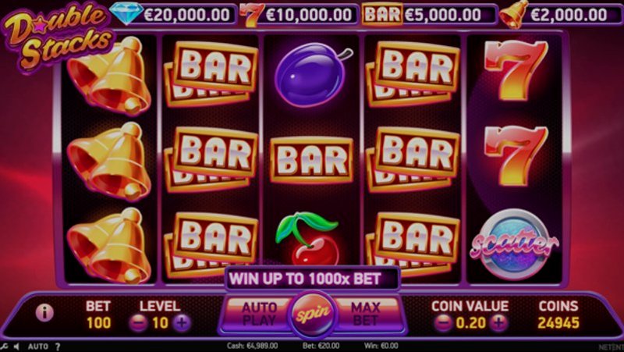The height and width of the screenshot is (352, 624).
Task: Decrease the bet level with minus
Action: pos(138,323)
